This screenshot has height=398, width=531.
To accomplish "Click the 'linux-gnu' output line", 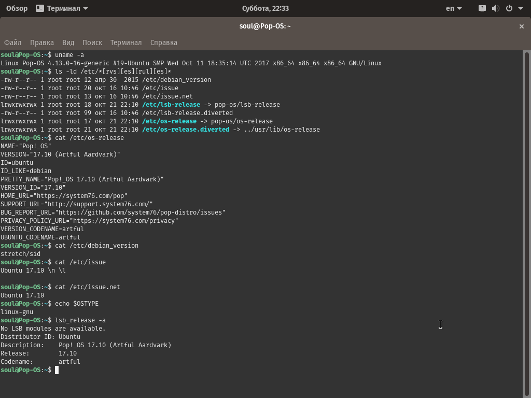I will (x=17, y=312).
